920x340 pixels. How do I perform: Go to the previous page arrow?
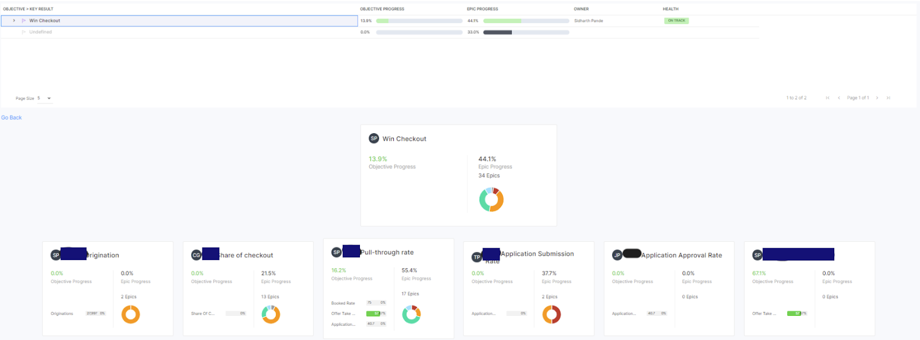[839, 98]
